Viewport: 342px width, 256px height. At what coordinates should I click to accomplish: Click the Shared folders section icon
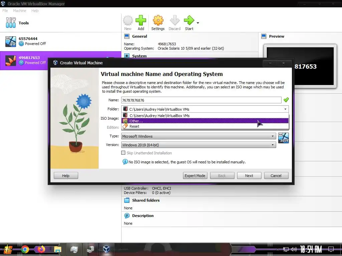click(127, 200)
